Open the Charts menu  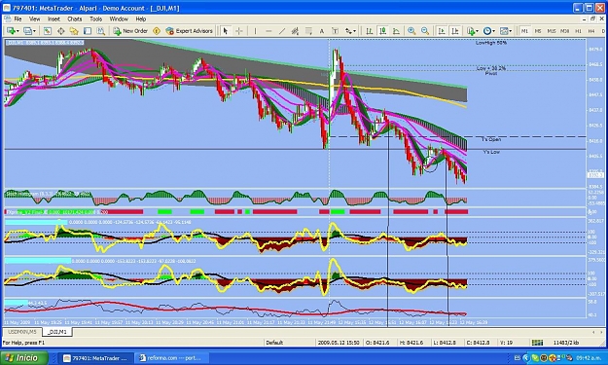click(75, 19)
